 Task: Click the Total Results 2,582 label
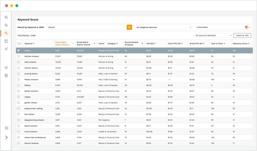click(x=26, y=36)
